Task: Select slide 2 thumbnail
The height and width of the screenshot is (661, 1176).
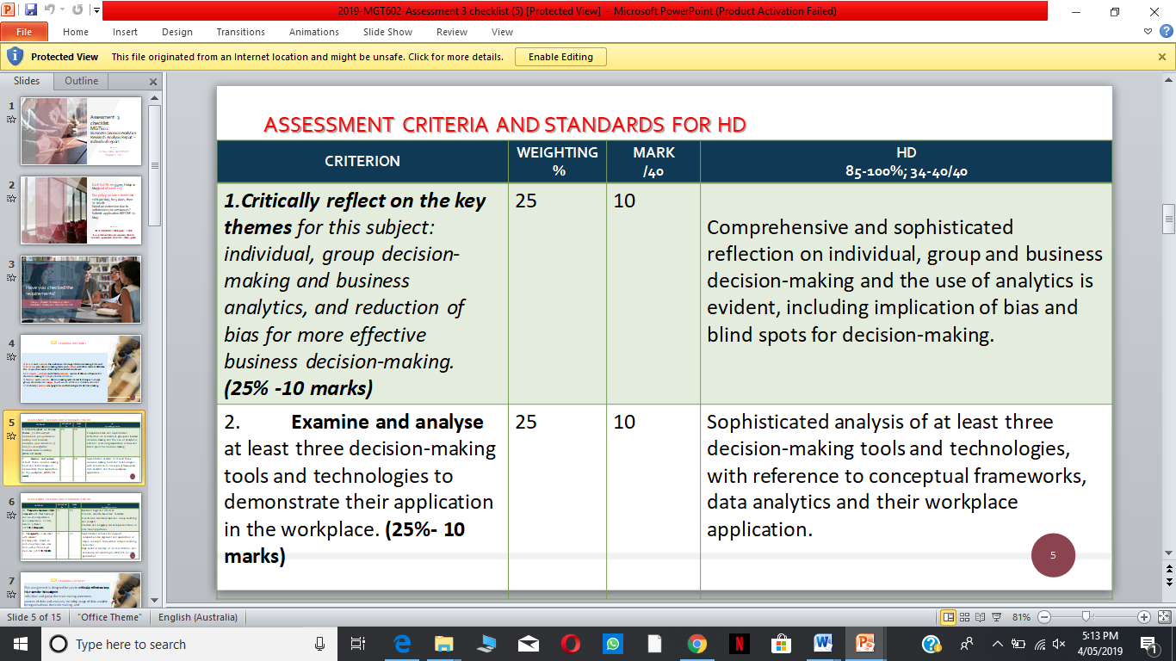Action: pyautogui.click(x=82, y=210)
